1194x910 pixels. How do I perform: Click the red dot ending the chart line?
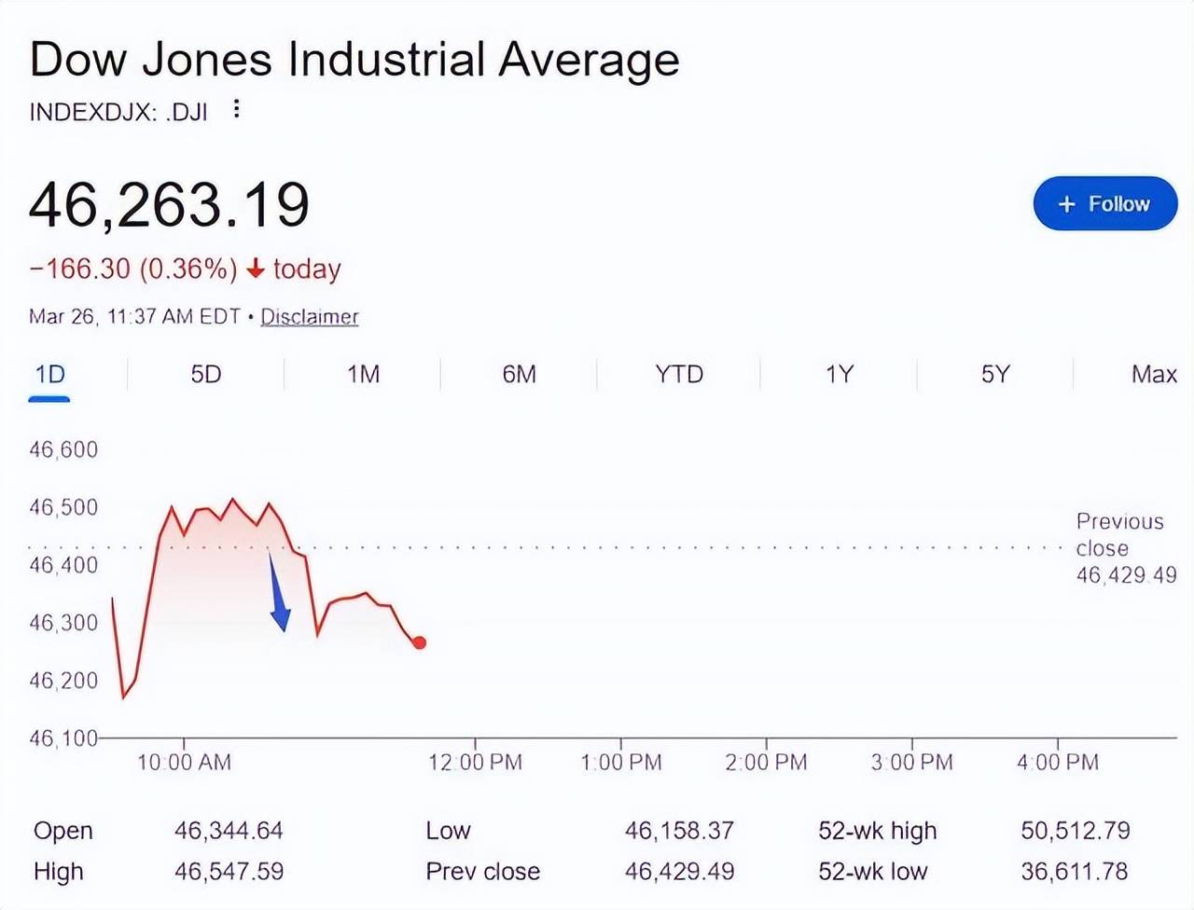pyautogui.click(x=420, y=642)
